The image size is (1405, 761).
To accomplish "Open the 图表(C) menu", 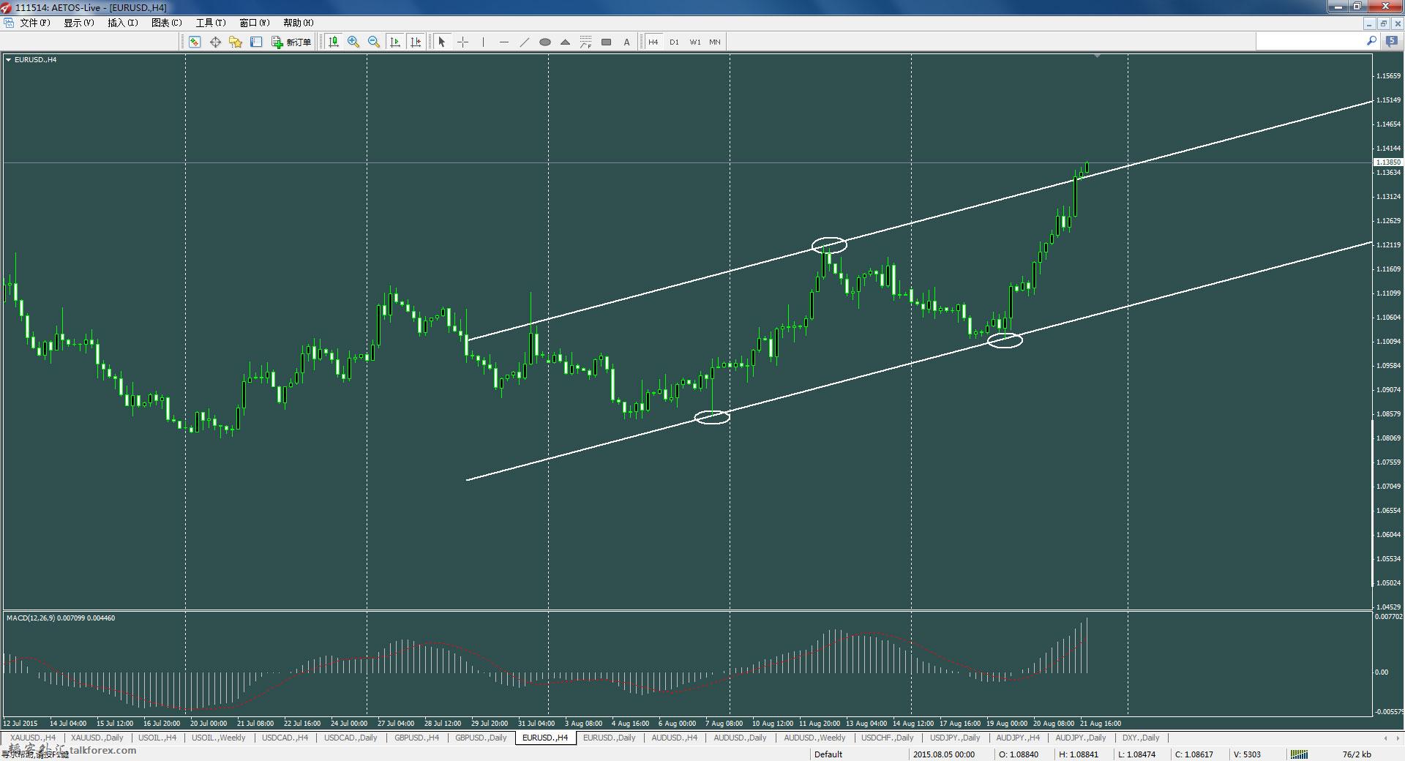I will pyautogui.click(x=166, y=23).
